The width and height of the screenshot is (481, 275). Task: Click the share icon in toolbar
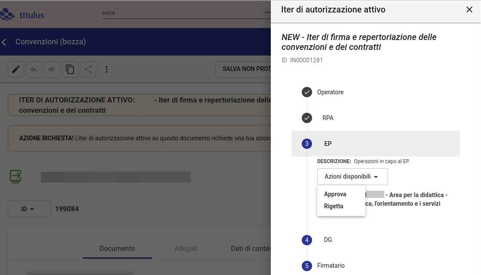coord(88,69)
